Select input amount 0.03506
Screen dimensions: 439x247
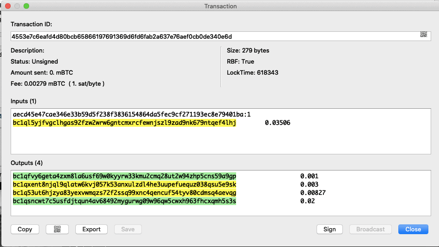277,123
